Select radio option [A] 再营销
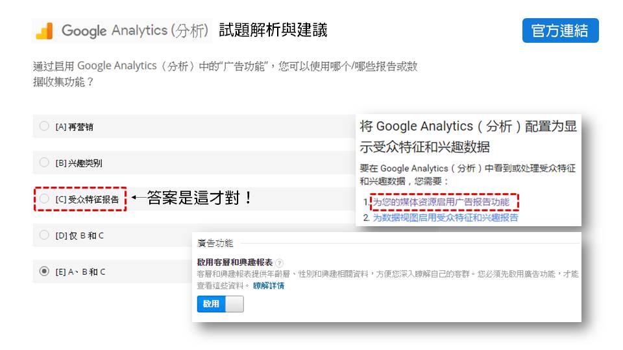The image size is (623, 350). (44, 126)
